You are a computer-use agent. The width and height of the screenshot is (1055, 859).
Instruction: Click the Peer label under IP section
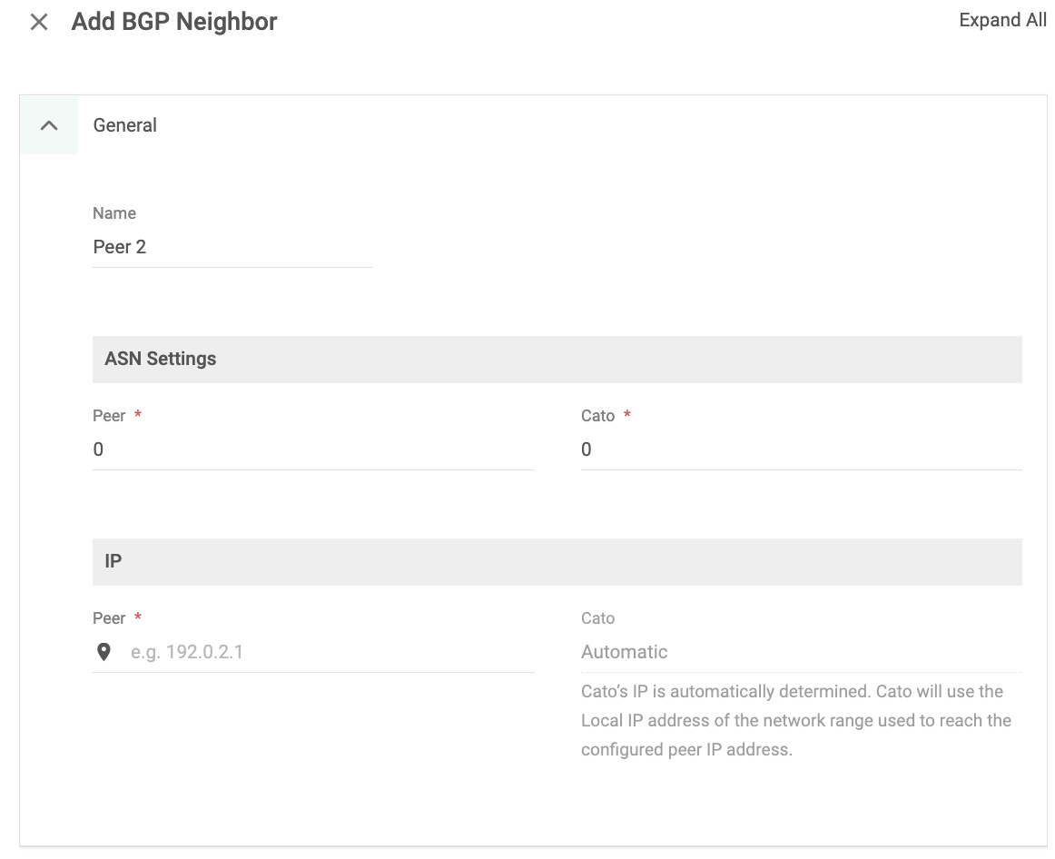109,618
